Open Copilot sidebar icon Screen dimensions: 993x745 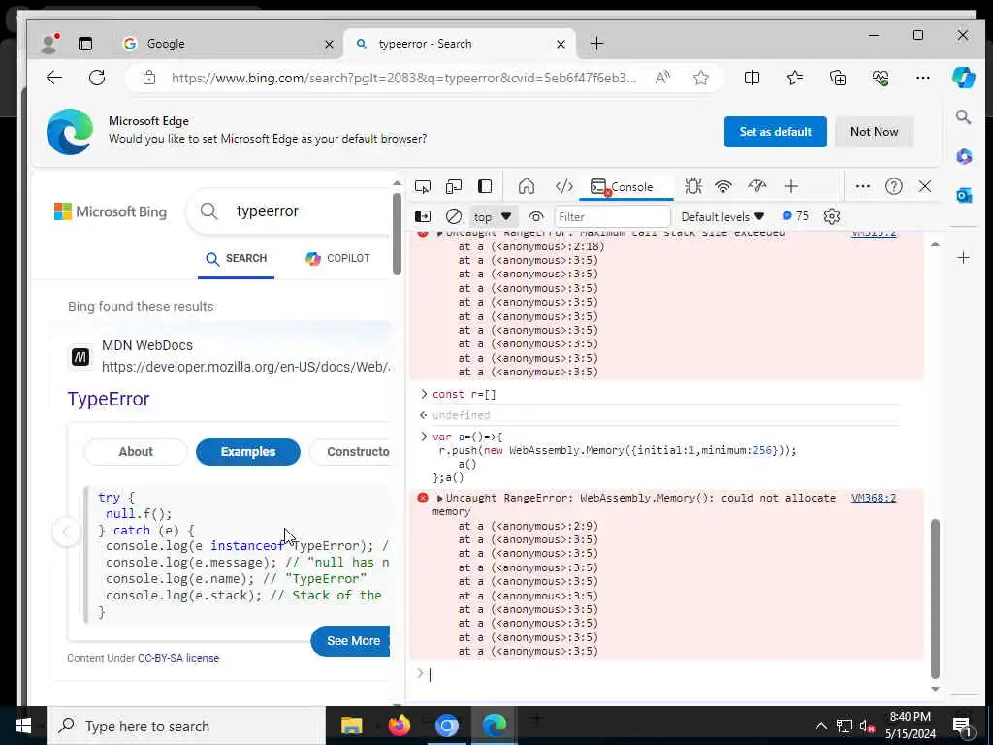[963, 78]
